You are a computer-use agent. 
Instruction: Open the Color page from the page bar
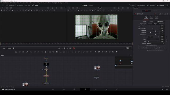[x=96, y=89]
